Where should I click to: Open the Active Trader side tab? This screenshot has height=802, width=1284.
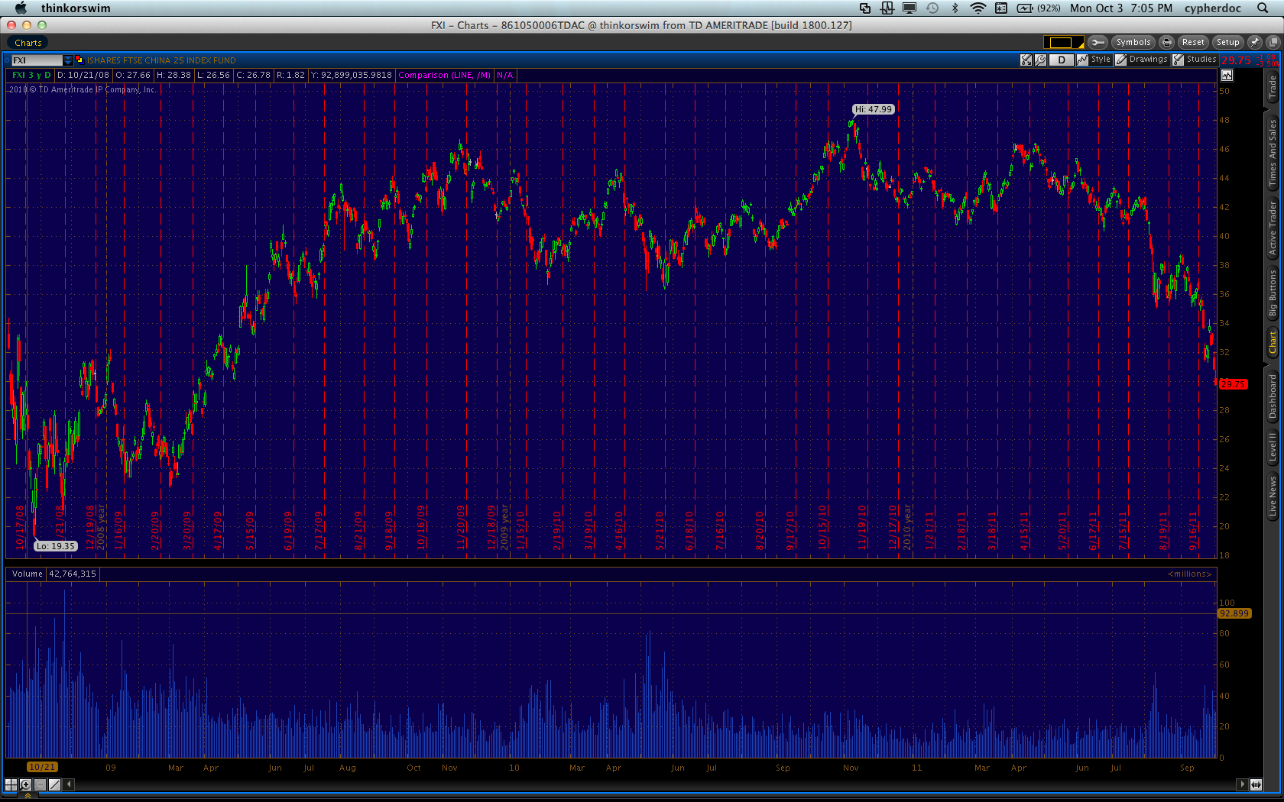[1273, 228]
